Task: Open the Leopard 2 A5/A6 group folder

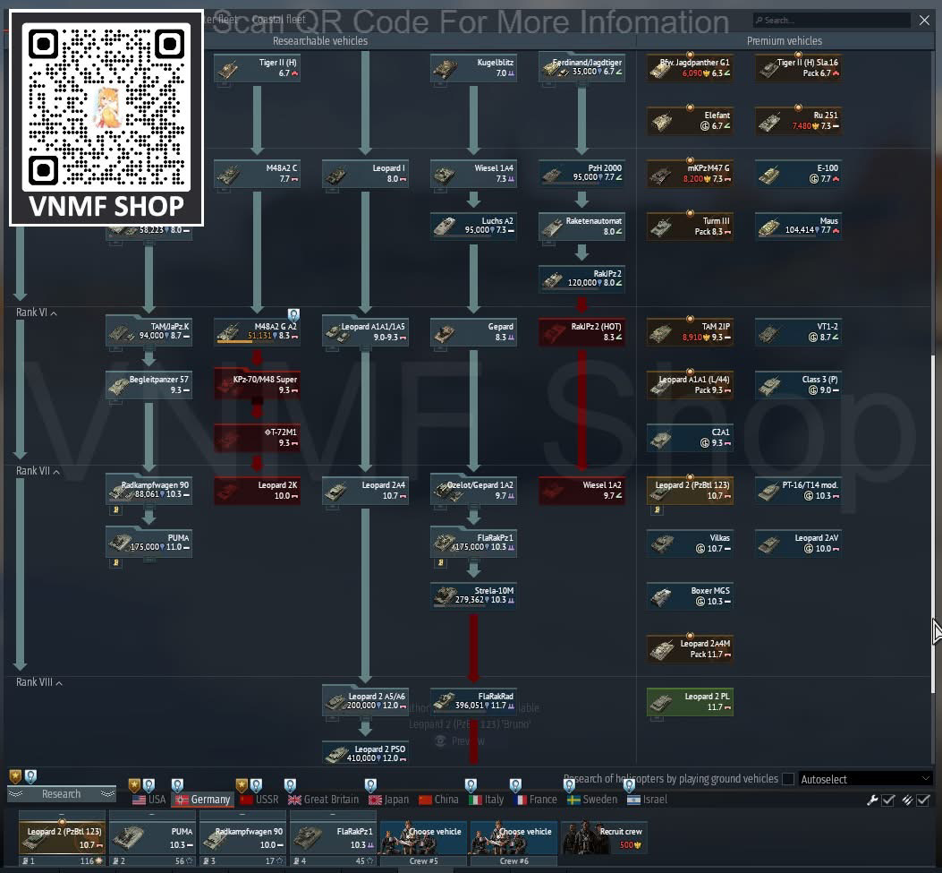Action: [365, 701]
